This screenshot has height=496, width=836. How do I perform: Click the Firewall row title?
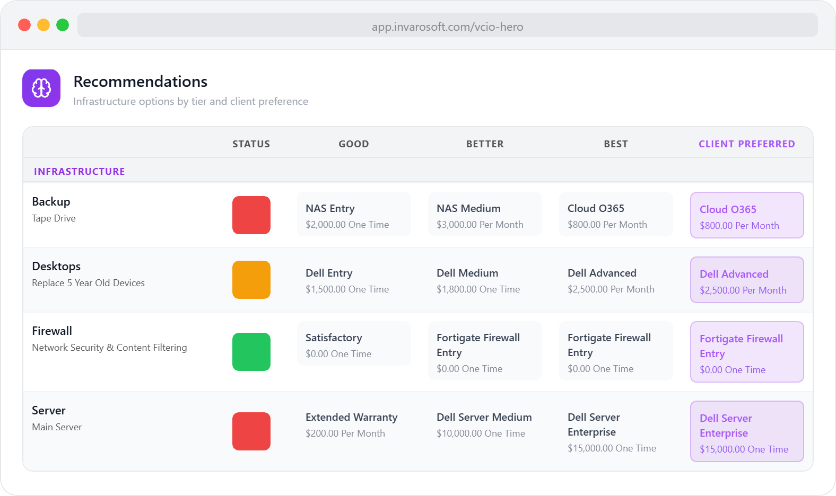tap(52, 331)
